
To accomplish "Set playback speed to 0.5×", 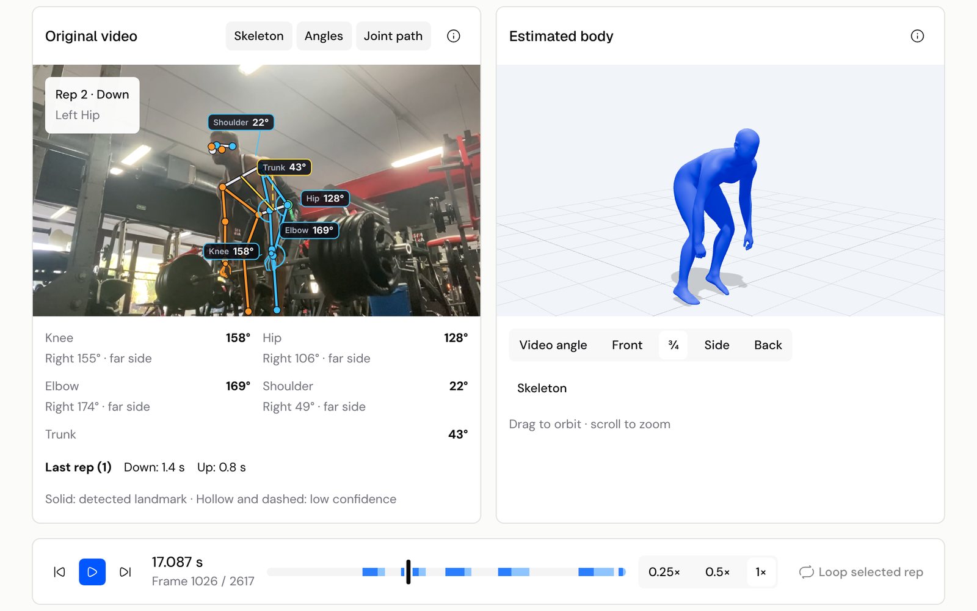I will pos(717,572).
